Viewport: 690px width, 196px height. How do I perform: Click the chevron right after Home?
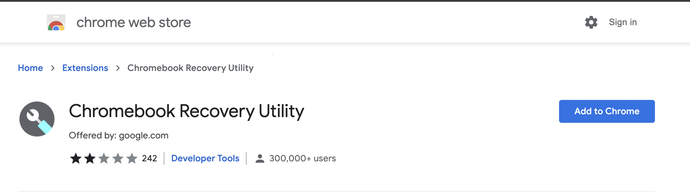pos(53,68)
